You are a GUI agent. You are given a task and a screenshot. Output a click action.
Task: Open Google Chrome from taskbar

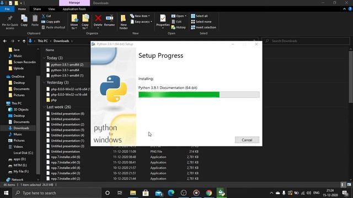(209, 193)
